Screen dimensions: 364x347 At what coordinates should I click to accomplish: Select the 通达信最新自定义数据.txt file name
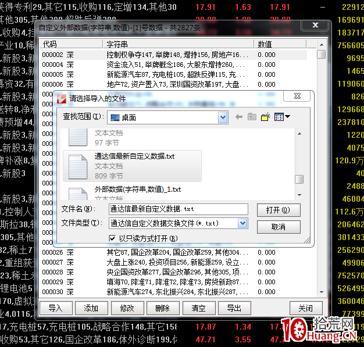[x=134, y=156]
